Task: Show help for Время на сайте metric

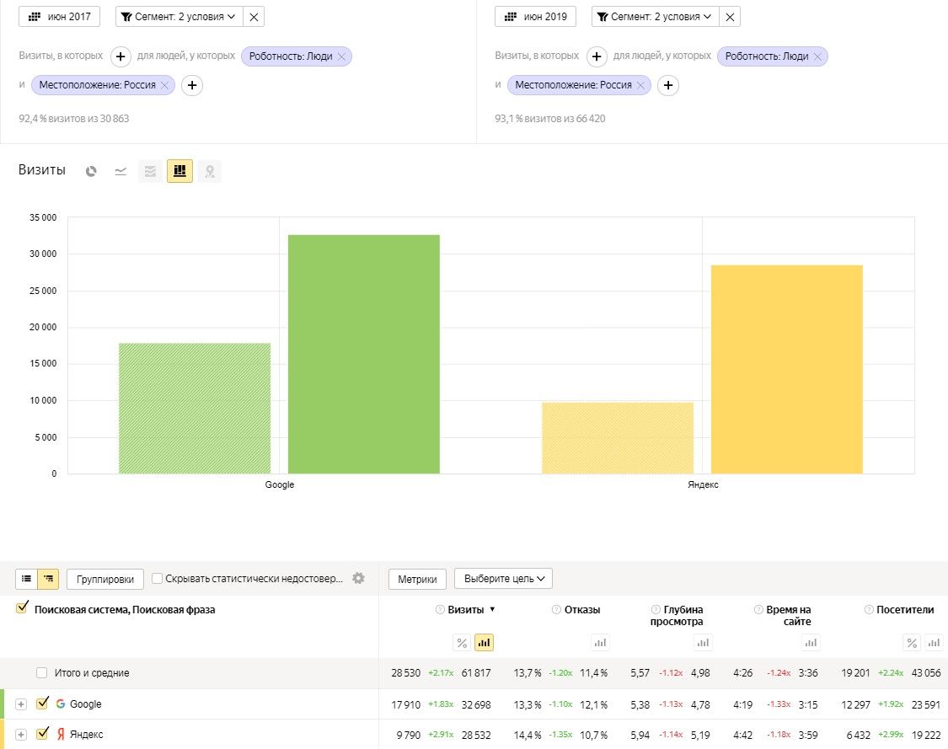Action: coord(758,609)
